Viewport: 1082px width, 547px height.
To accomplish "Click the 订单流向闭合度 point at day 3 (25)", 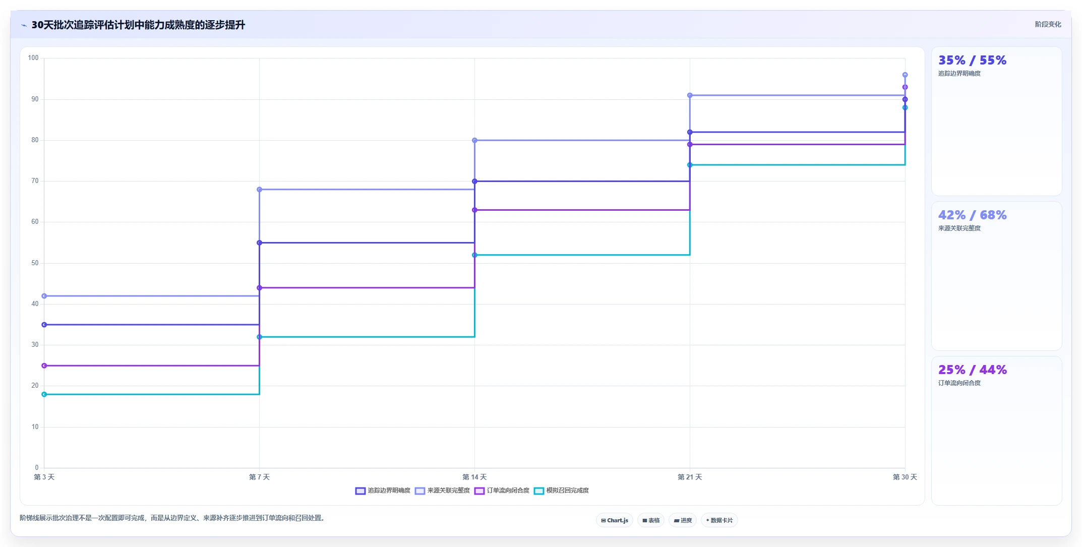I will click(x=44, y=366).
